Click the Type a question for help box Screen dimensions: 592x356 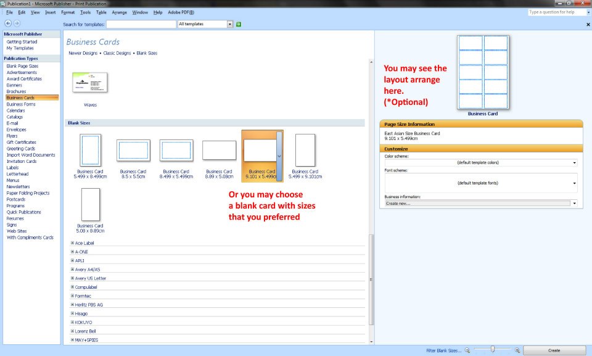click(x=557, y=12)
